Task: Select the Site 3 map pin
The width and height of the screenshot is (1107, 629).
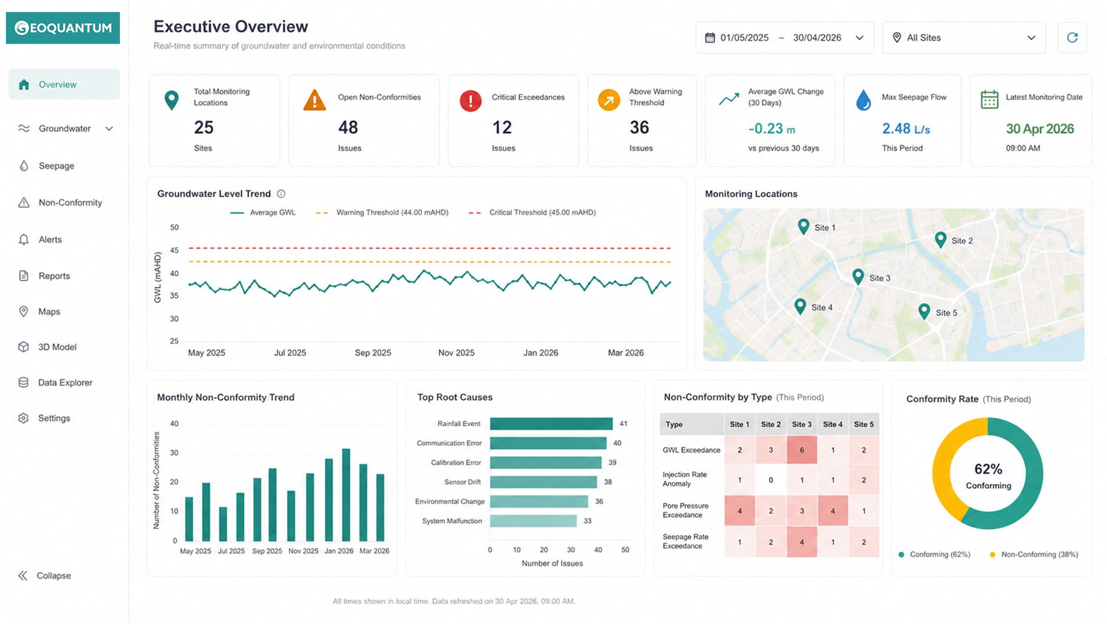Action: tap(858, 277)
